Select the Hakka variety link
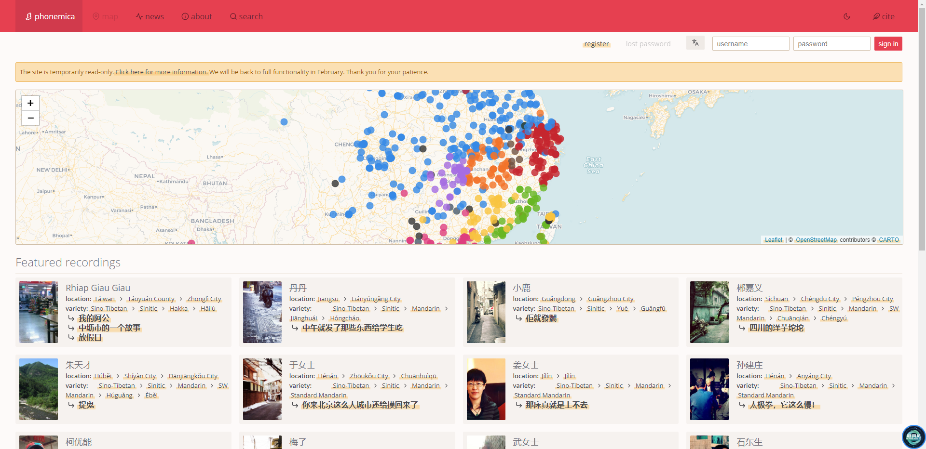This screenshot has width=926, height=449. [178, 309]
